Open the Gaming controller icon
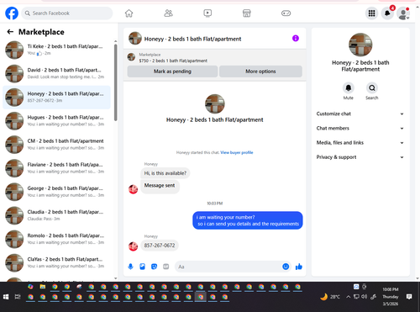This screenshot has height=312, width=420. click(x=286, y=13)
